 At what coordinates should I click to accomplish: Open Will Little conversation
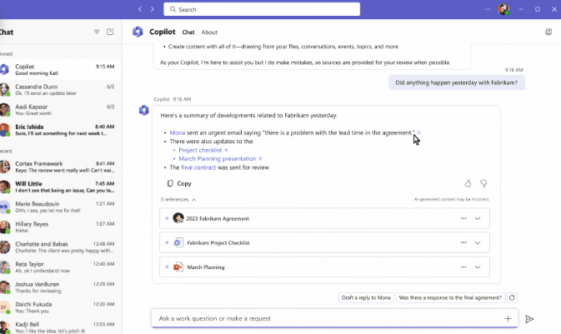pyautogui.click(x=60, y=187)
